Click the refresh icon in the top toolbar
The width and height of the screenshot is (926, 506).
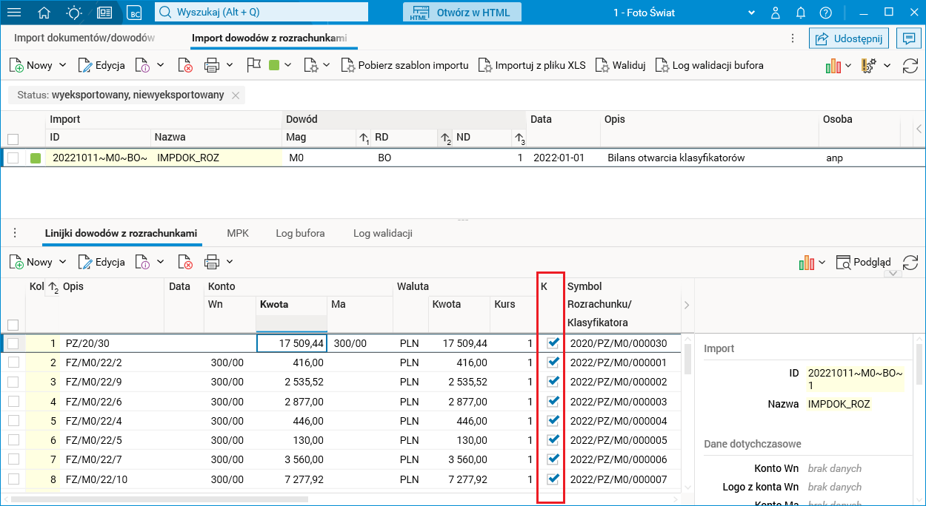tap(910, 66)
